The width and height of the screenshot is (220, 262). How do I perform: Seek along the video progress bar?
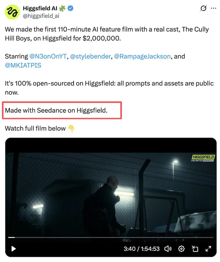click(x=111, y=237)
